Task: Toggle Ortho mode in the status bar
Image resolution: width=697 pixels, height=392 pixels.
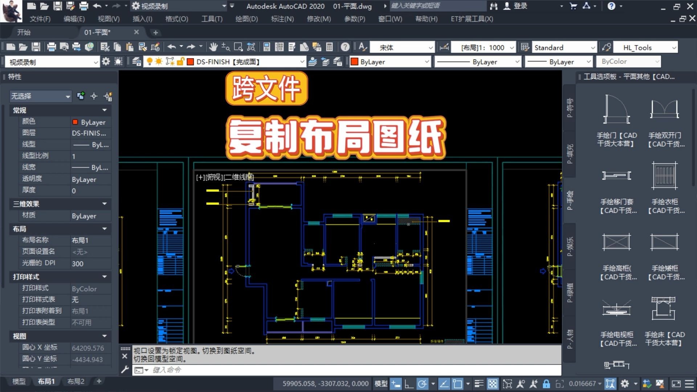Action: (x=408, y=383)
